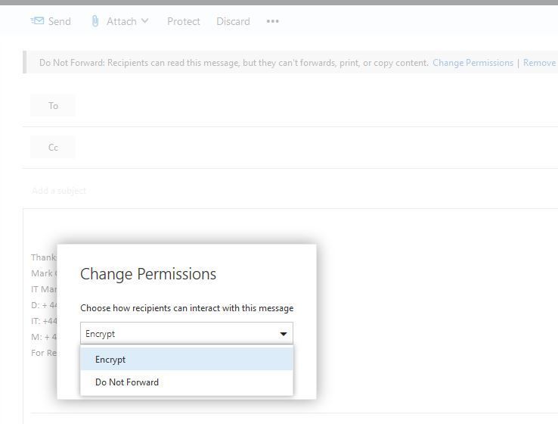The width and height of the screenshot is (558, 424).
Task: Click the Attach label in toolbar
Action: pyautogui.click(x=121, y=21)
